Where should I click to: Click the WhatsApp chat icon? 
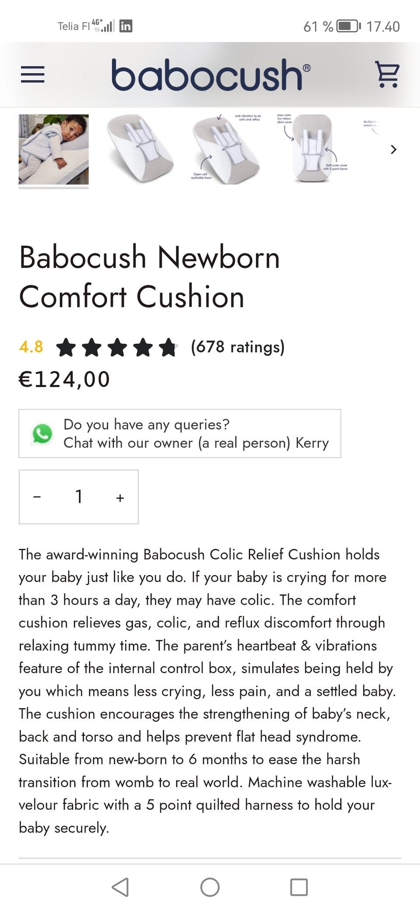click(42, 434)
